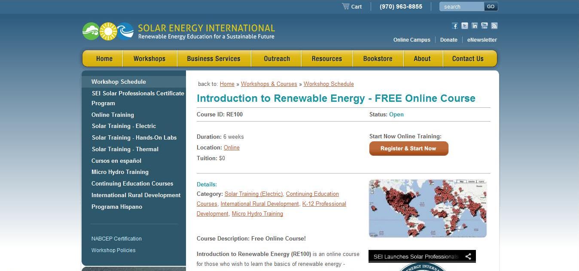Viewport: 579px width, 271px height.
Task: Open the LinkedIn social icon
Action: click(x=475, y=26)
